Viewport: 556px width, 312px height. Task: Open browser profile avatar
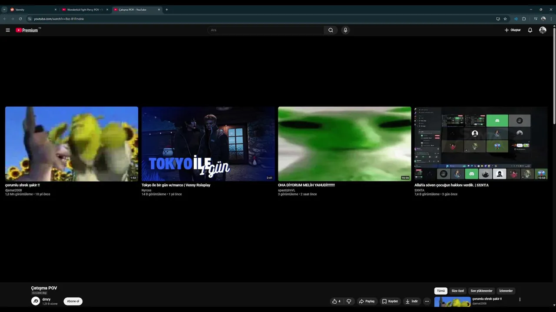543,19
